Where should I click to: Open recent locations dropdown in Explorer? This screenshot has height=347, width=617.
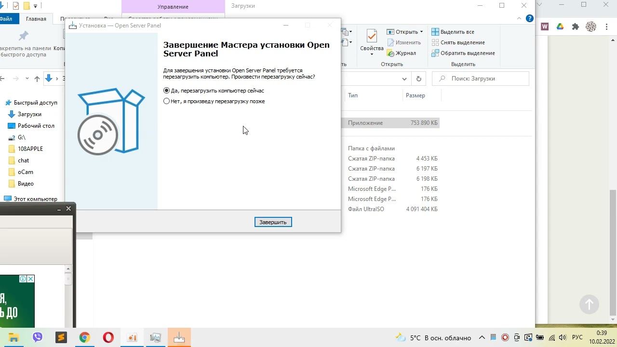(x=27, y=79)
